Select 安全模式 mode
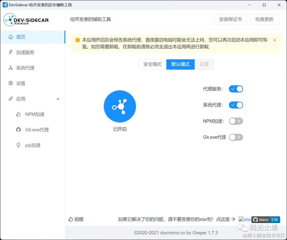 [x=152, y=64]
